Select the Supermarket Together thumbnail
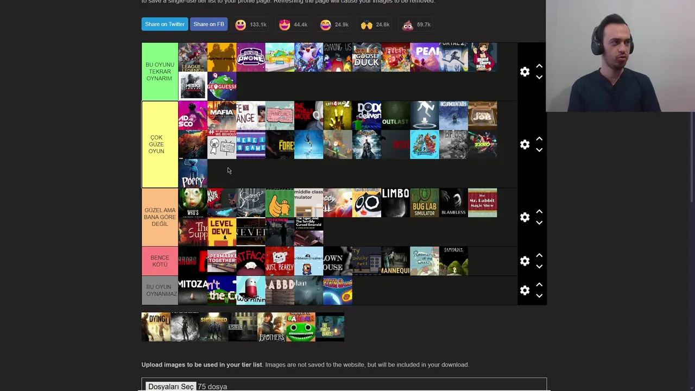This screenshot has height=391, width=695. pos(222,261)
